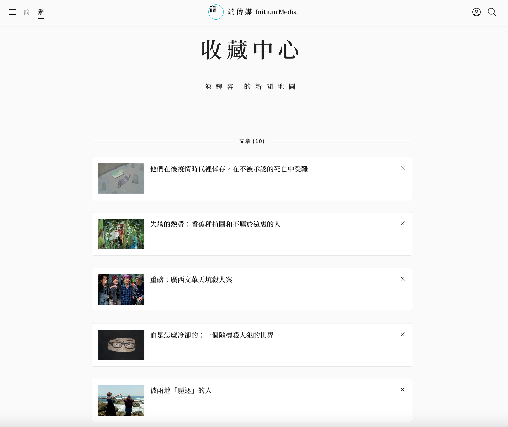This screenshot has width=508, height=427.
Task: Open article 重磅：廣西文革天坑殺人案
Action: click(x=191, y=280)
